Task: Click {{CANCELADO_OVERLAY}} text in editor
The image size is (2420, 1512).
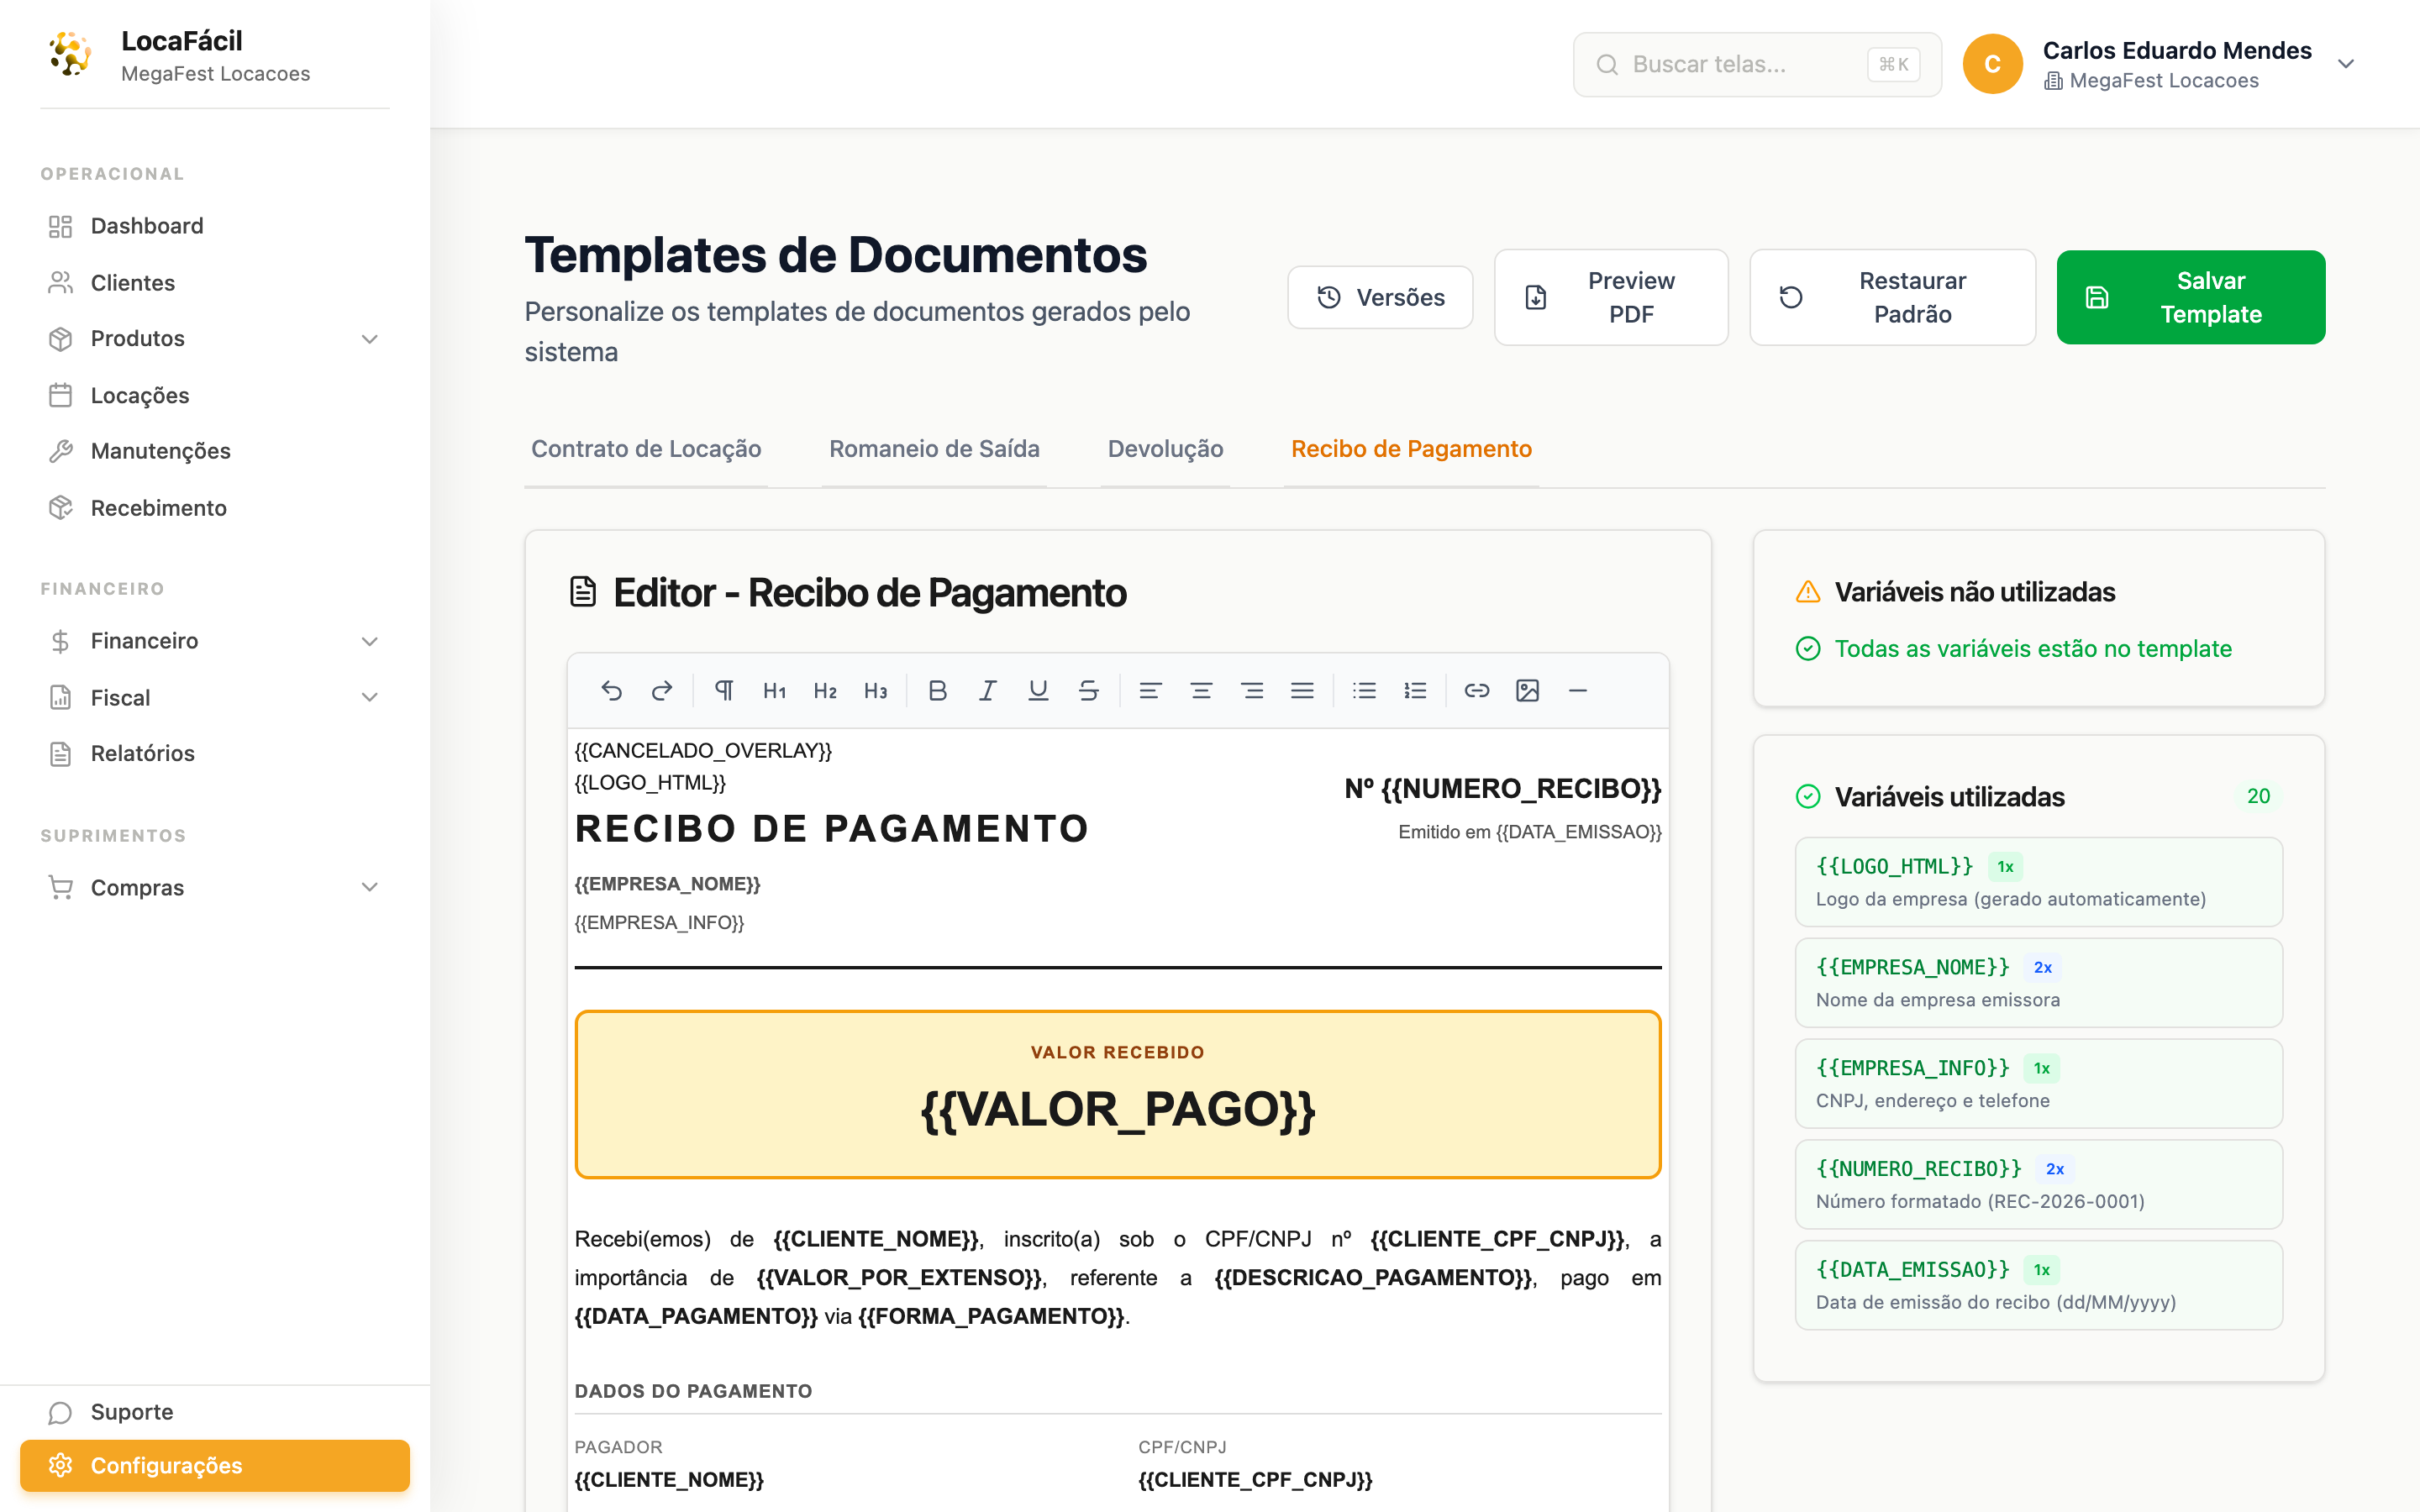Action: click(x=703, y=750)
